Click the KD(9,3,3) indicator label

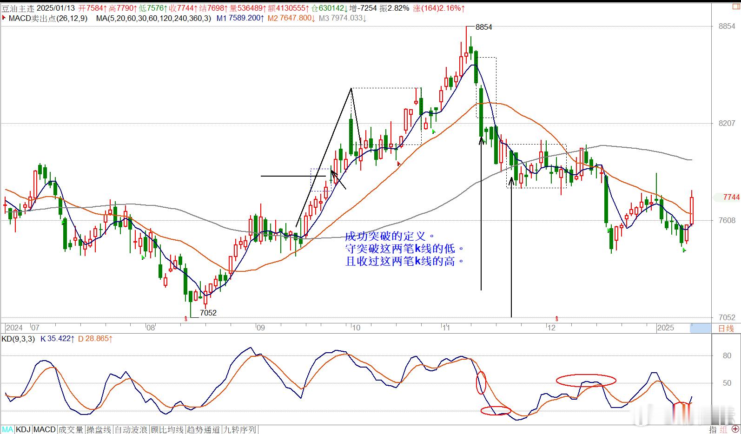[x=18, y=339]
